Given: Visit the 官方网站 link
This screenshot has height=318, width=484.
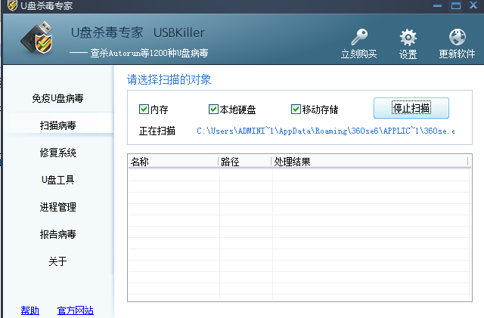Looking at the screenshot, I should tap(76, 310).
